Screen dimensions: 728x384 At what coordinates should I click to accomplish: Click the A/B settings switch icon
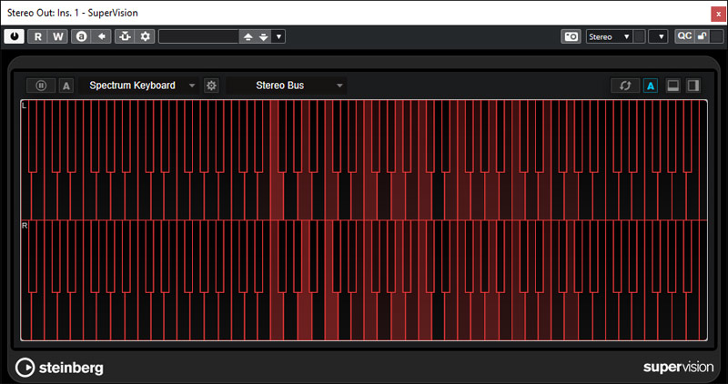(x=82, y=36)
